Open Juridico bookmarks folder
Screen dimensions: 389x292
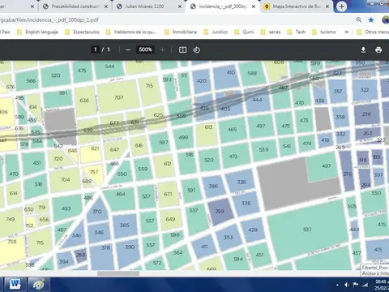pos(216,32)
